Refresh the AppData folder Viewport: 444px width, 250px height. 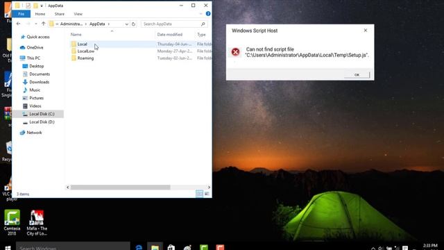133,24
